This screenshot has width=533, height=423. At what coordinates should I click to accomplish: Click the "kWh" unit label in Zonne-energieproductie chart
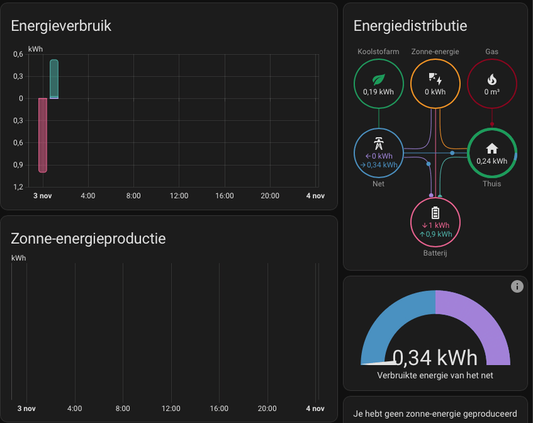(19, 258)
